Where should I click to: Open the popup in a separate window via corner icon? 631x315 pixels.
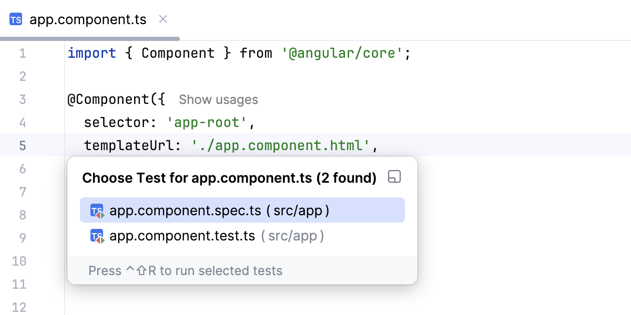click(394, 177)
